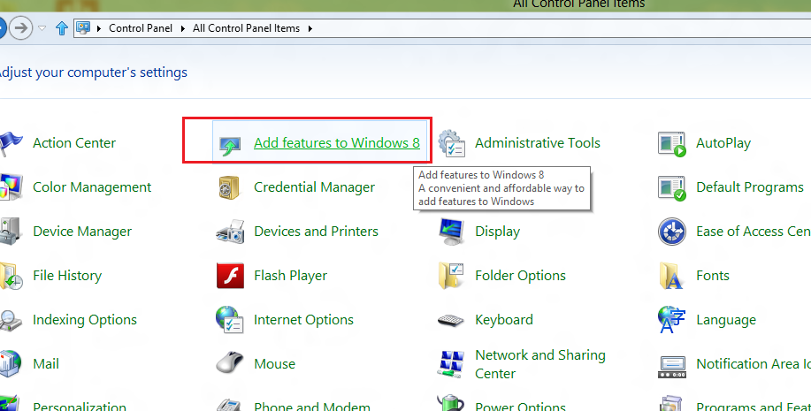The width and height of the screenshot is (811, 411).
Task: Click the Network and Sharing Center icon
Action: click(x=451, y=364)
